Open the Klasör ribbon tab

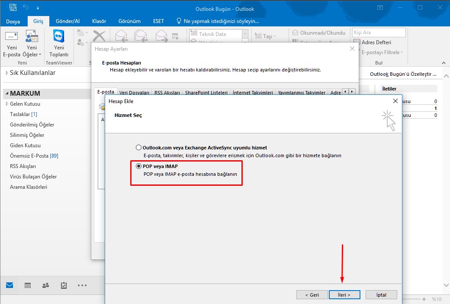click(99, 21)
